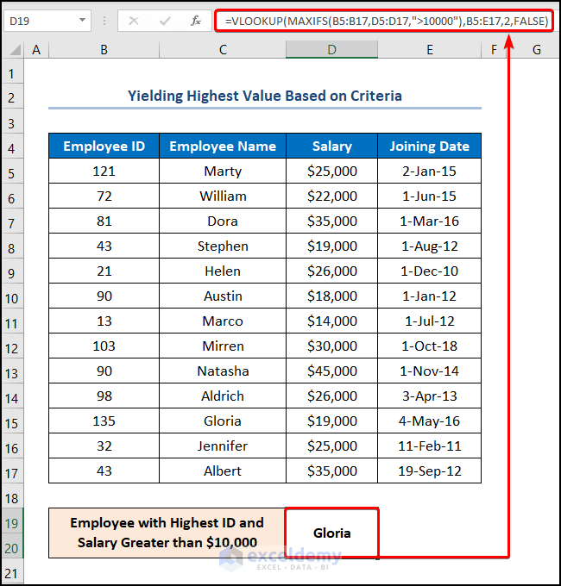Select the joining date '3-Apr-13'
The width and height of the screenshot is (561, 586).
(430, 396)
